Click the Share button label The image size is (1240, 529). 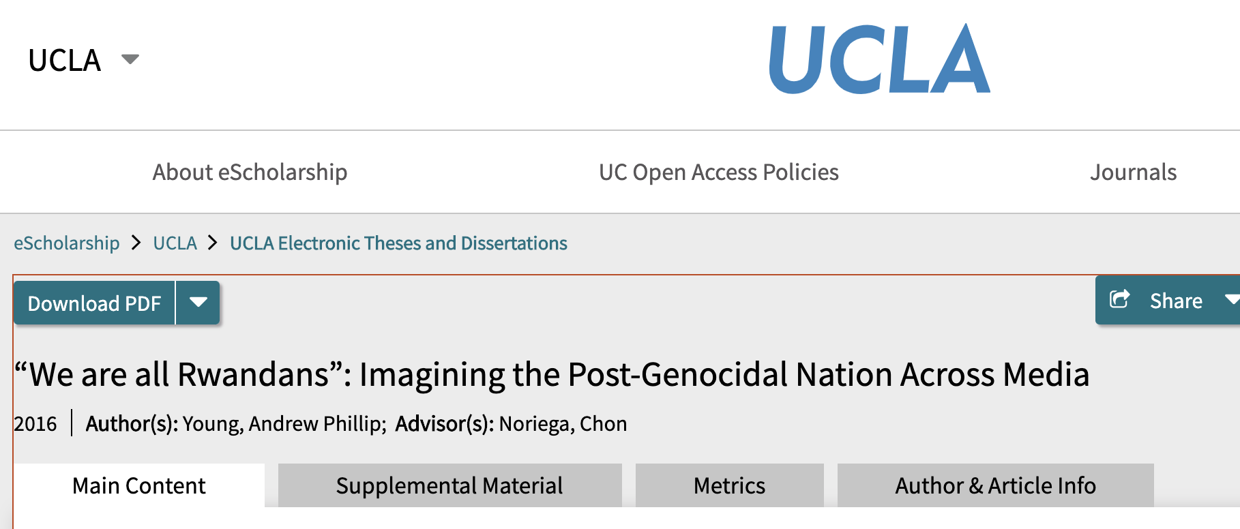pos(1176,301)
